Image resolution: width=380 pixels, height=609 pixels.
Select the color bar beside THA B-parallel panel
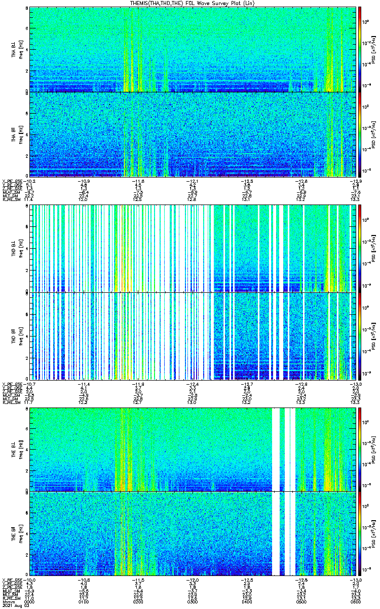pos(360,134)
